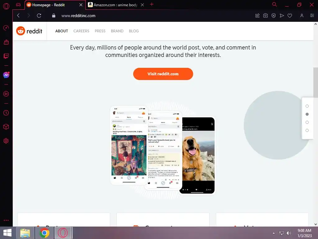Screen dimensions: 318x239
Task: Click Opera GX taskbar button
Action: [x=63, y=233]
